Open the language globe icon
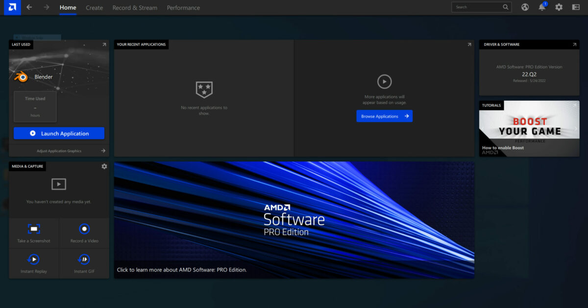The width and height of the screenshot is (588, 308). (x=525, y=7)
